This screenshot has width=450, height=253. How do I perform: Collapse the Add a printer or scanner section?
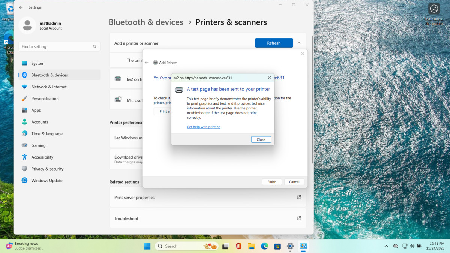pyautogui.click(x=299, y=43)
